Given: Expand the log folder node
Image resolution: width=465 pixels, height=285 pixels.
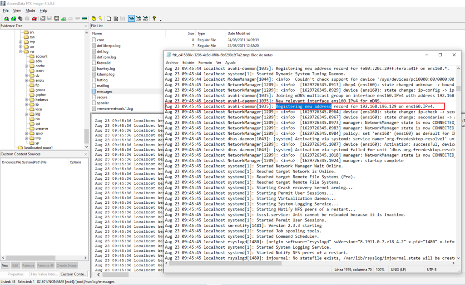Looking at the screenshot, I should coord(26,114).
